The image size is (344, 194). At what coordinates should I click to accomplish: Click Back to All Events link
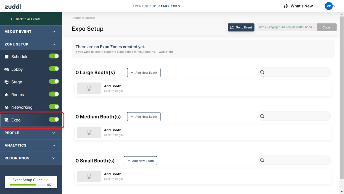[28, 19]
